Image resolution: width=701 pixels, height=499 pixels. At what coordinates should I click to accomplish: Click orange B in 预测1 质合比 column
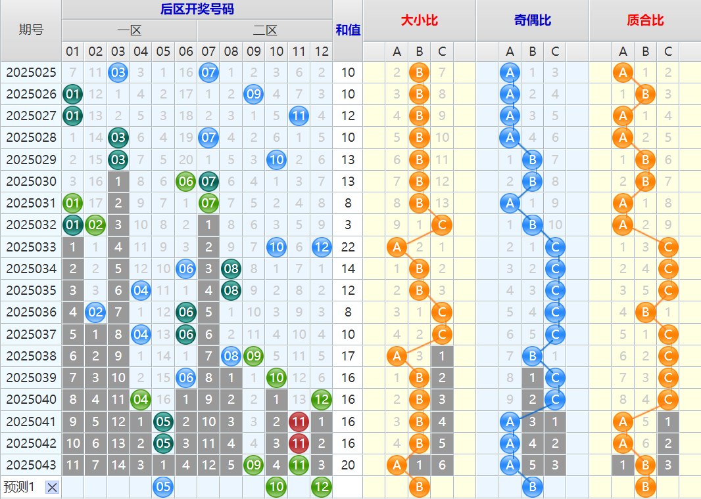click(x=646, y=487)
